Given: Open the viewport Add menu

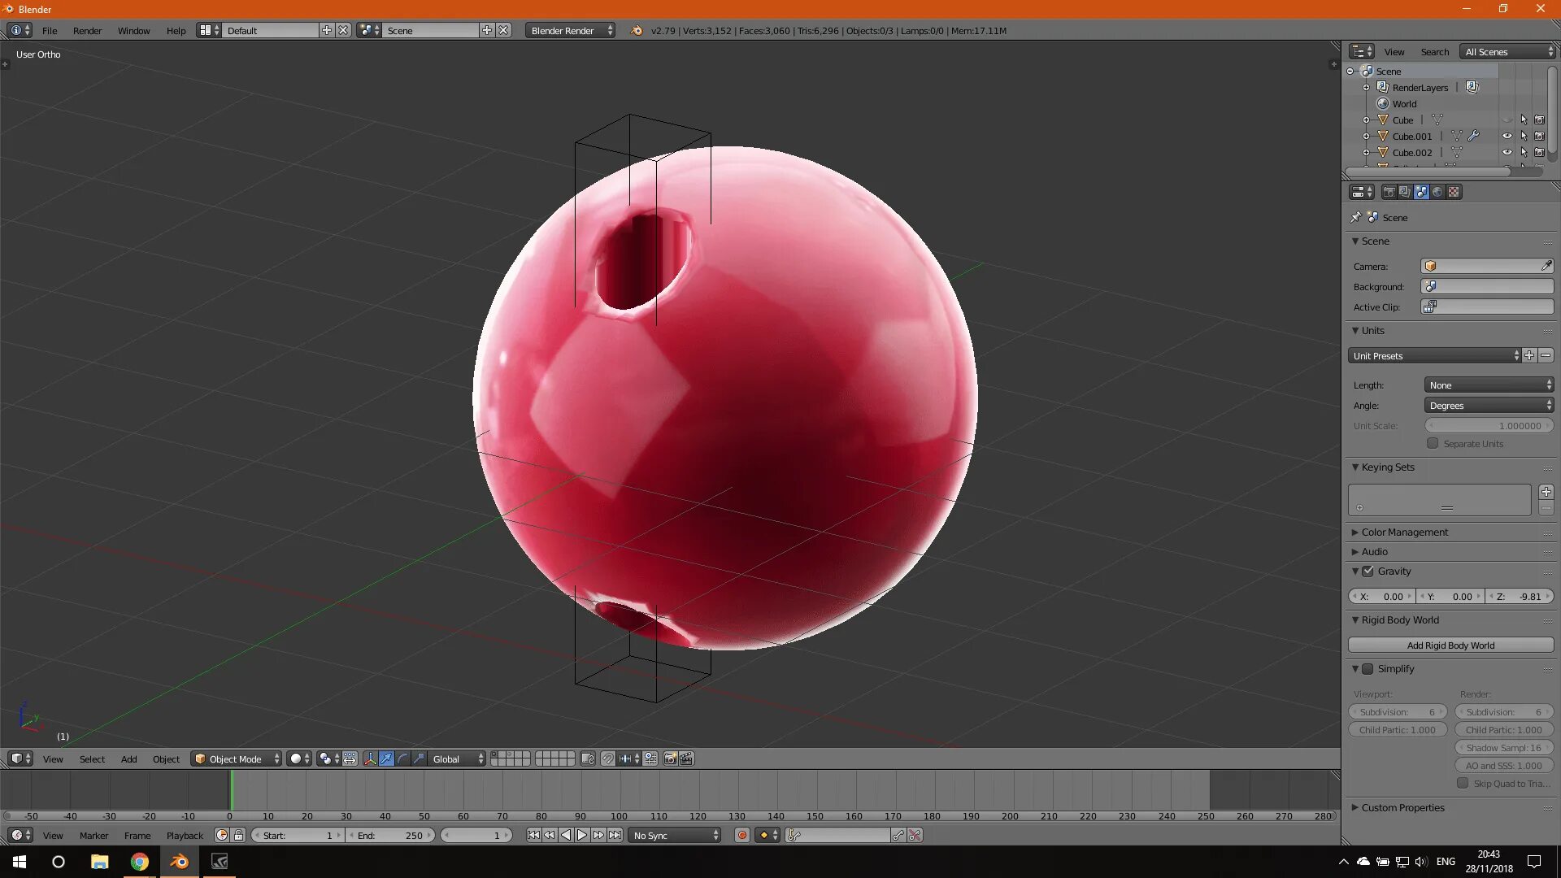Looking at the screenshot, I should click(x=128, y=758).
